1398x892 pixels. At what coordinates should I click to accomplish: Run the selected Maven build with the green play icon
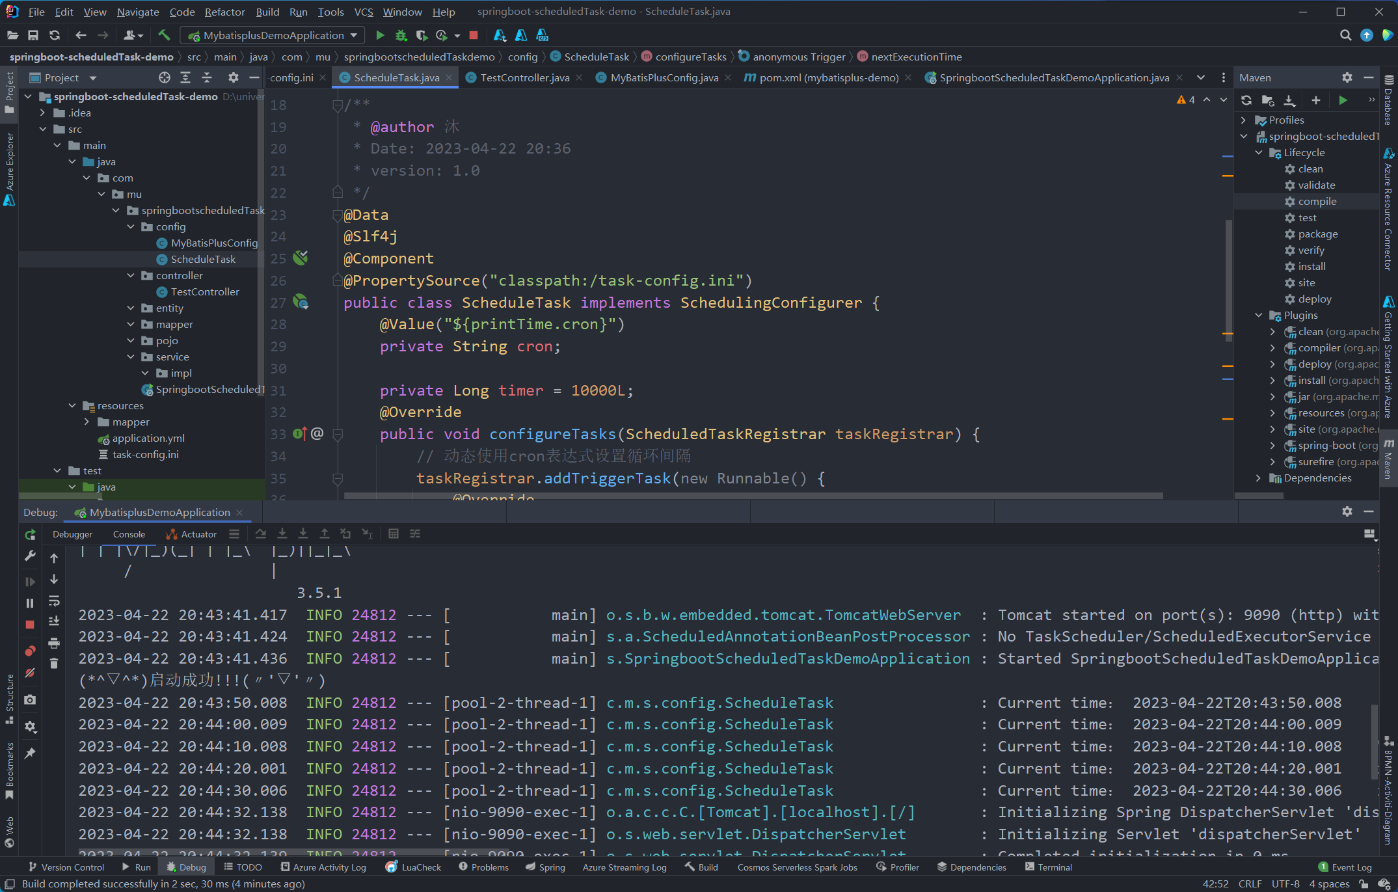[1343, 100]
